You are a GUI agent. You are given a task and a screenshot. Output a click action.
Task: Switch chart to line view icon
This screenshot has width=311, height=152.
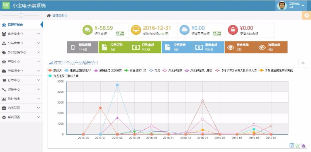click(297, 145)
